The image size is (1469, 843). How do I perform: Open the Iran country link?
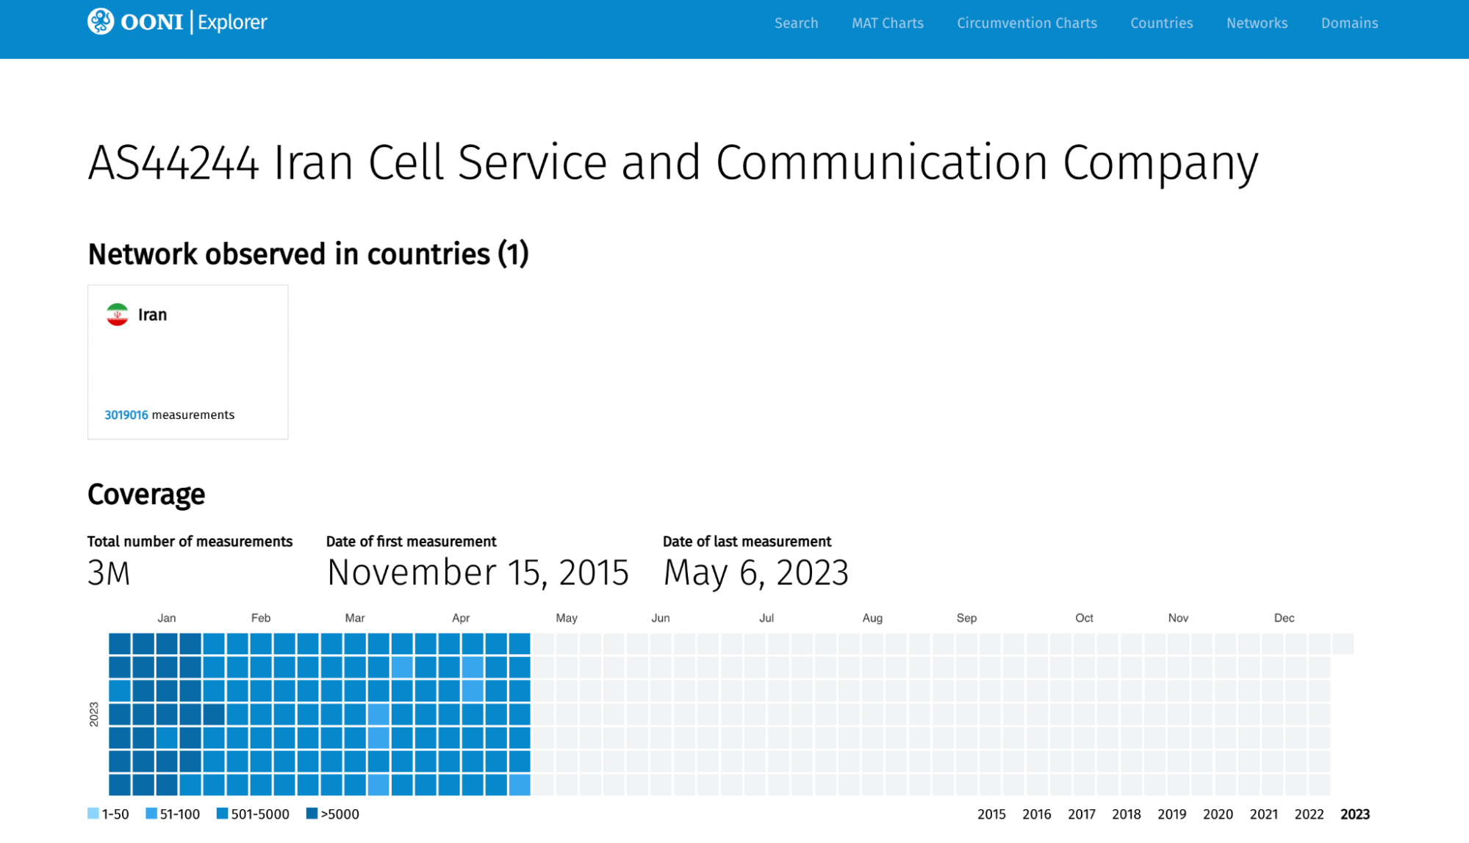152,315
